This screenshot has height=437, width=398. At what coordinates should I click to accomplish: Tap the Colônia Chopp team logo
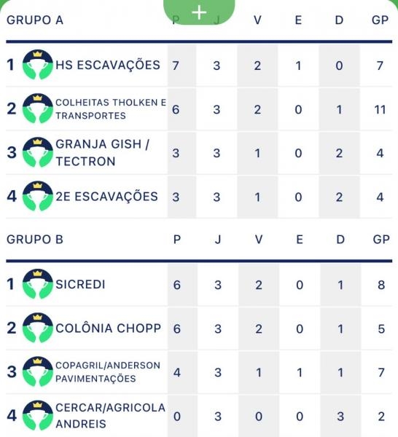(x=38, y=328)
